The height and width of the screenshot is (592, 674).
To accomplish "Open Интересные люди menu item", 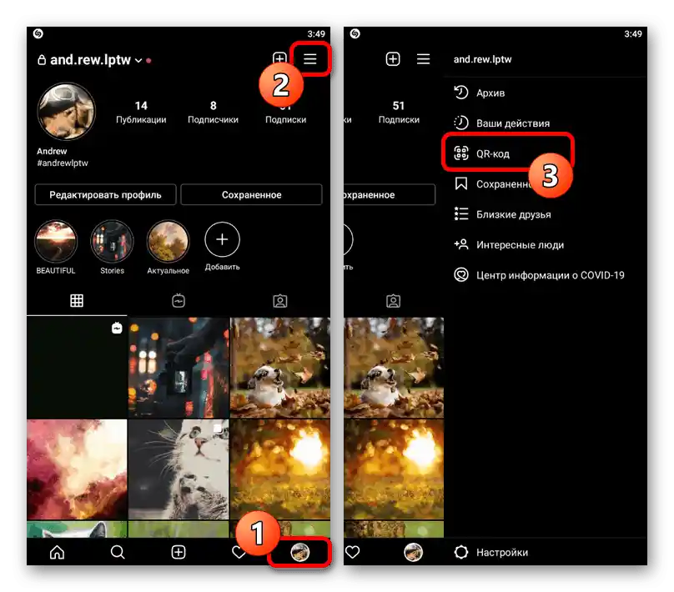I will (546, 245).
